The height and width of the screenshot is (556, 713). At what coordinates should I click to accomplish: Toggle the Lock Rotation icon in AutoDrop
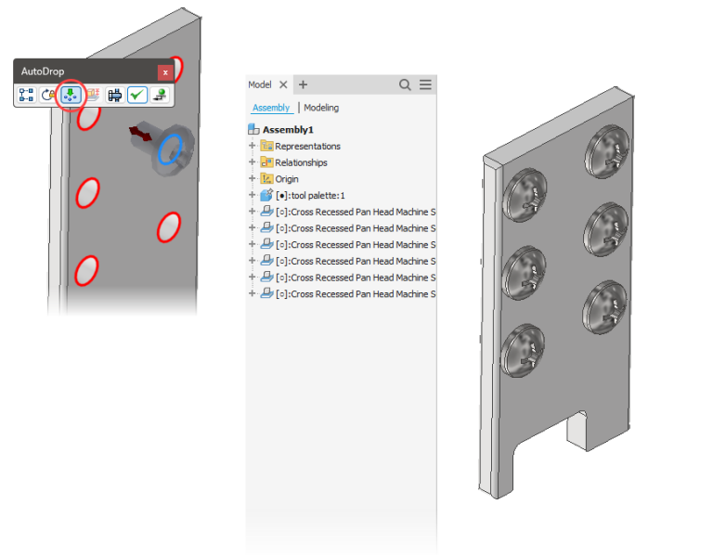pyautogui.click(x=47, y=95)
